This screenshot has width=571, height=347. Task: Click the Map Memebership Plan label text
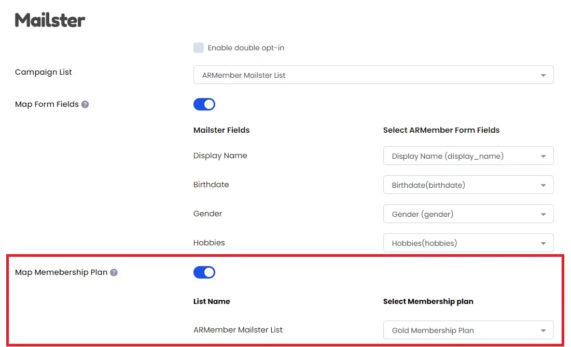[61, 272]
